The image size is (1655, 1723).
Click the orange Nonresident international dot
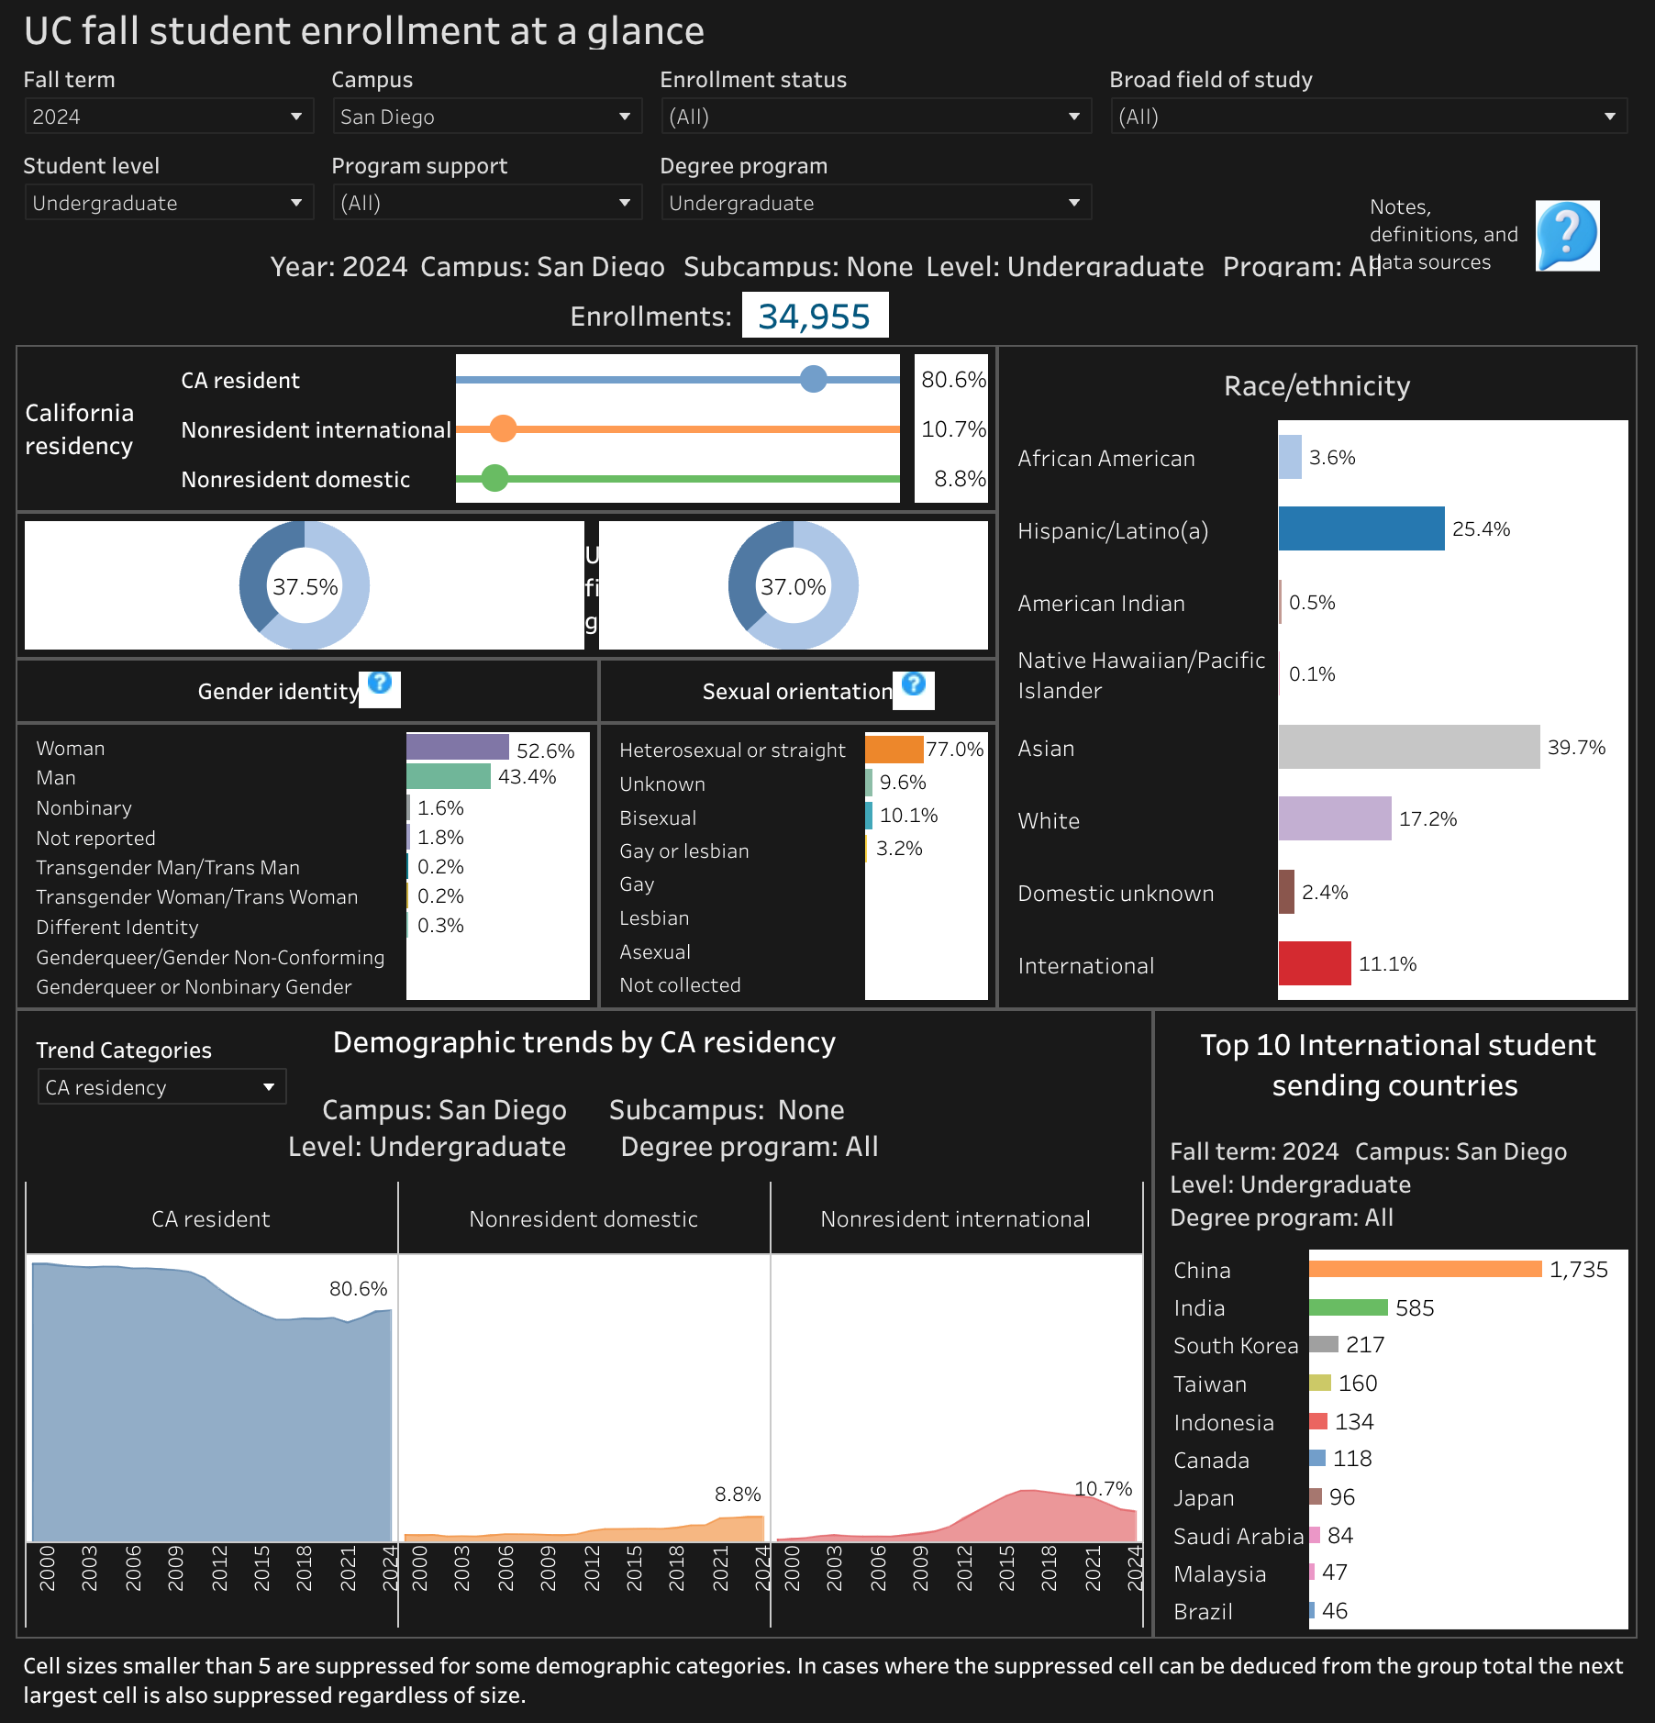[x=503, y=428]
